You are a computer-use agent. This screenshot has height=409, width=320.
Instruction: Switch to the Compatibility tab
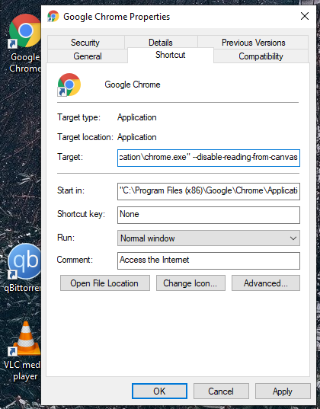(x=261, y=56)
